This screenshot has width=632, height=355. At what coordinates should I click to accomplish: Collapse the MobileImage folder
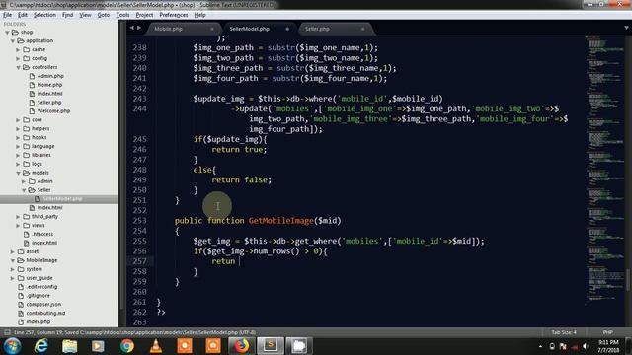pyautogui.click(x=13, y=260)
